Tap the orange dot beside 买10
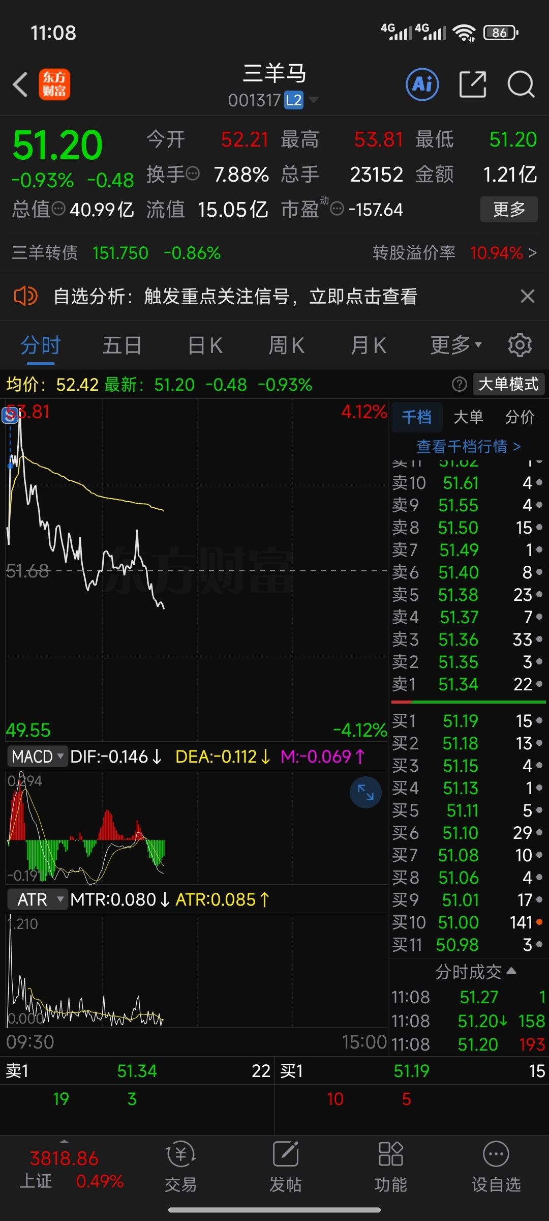This screenshot has width=549, height=1221. [x=539, y=922]
